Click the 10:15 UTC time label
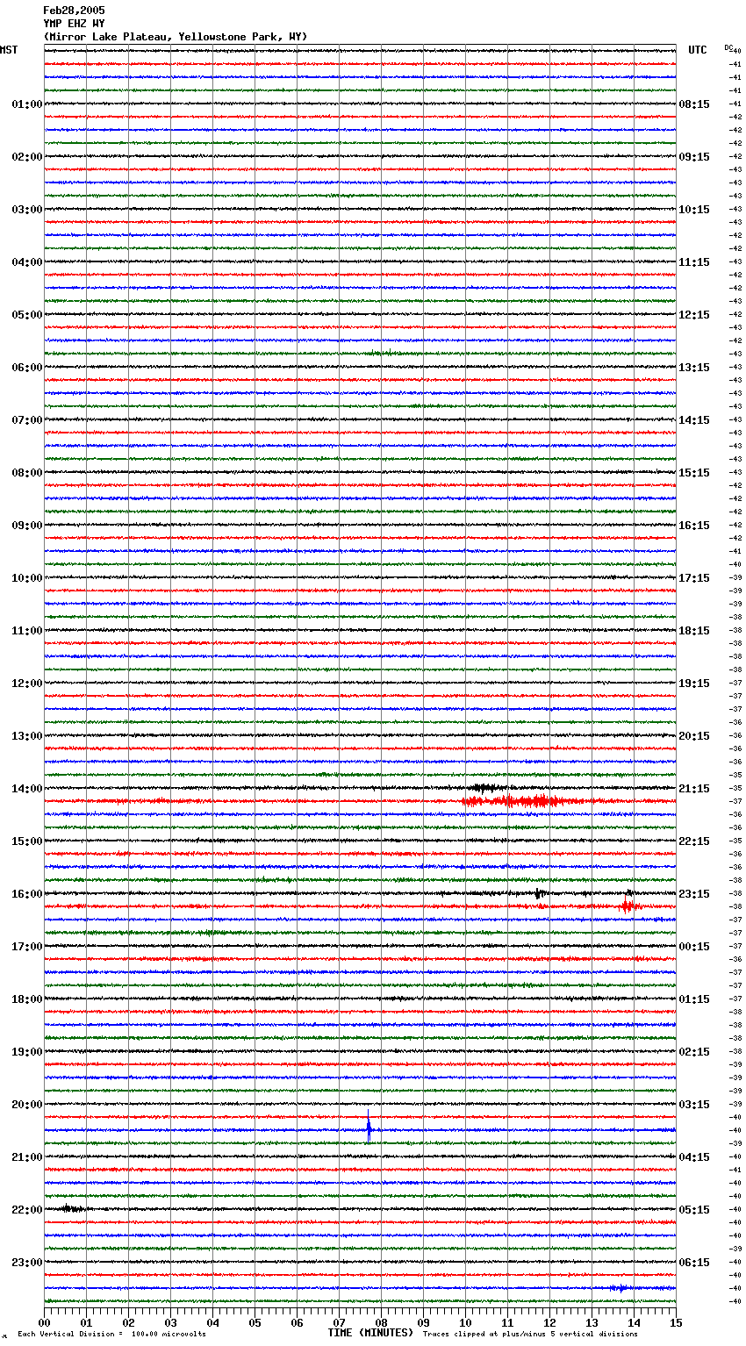The height and width of the screenshot is (1346, 746). click(x=694, y=210)
